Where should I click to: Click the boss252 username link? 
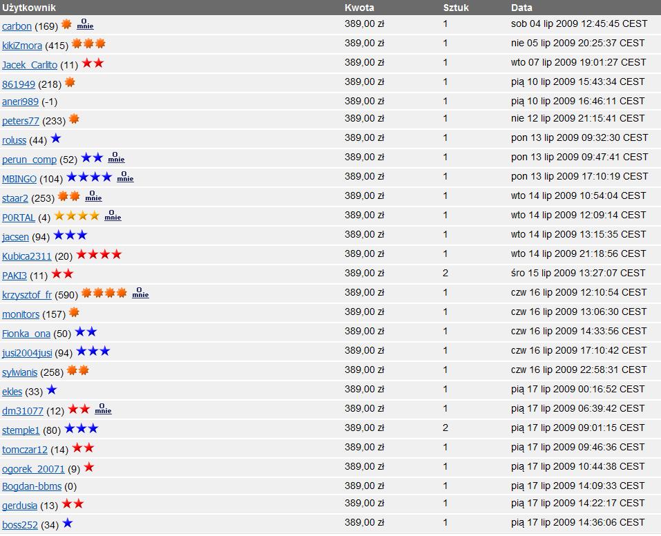(x=20, y=525)
